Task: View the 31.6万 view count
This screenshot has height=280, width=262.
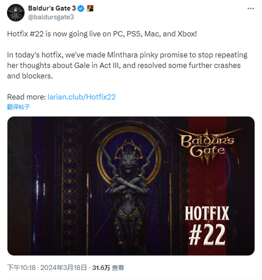Action: (108, 268)
